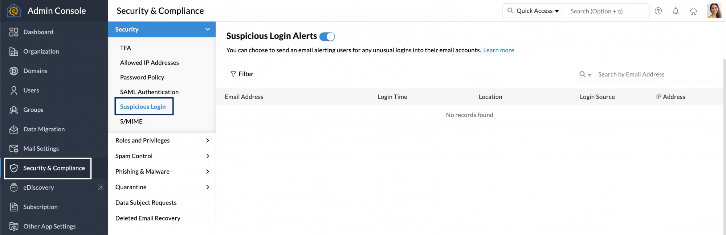Image resolution: width=726 pixels, height=235 pixels.
Task: Click the eDiscovery external link icon
Action: [x=101, y=187]
